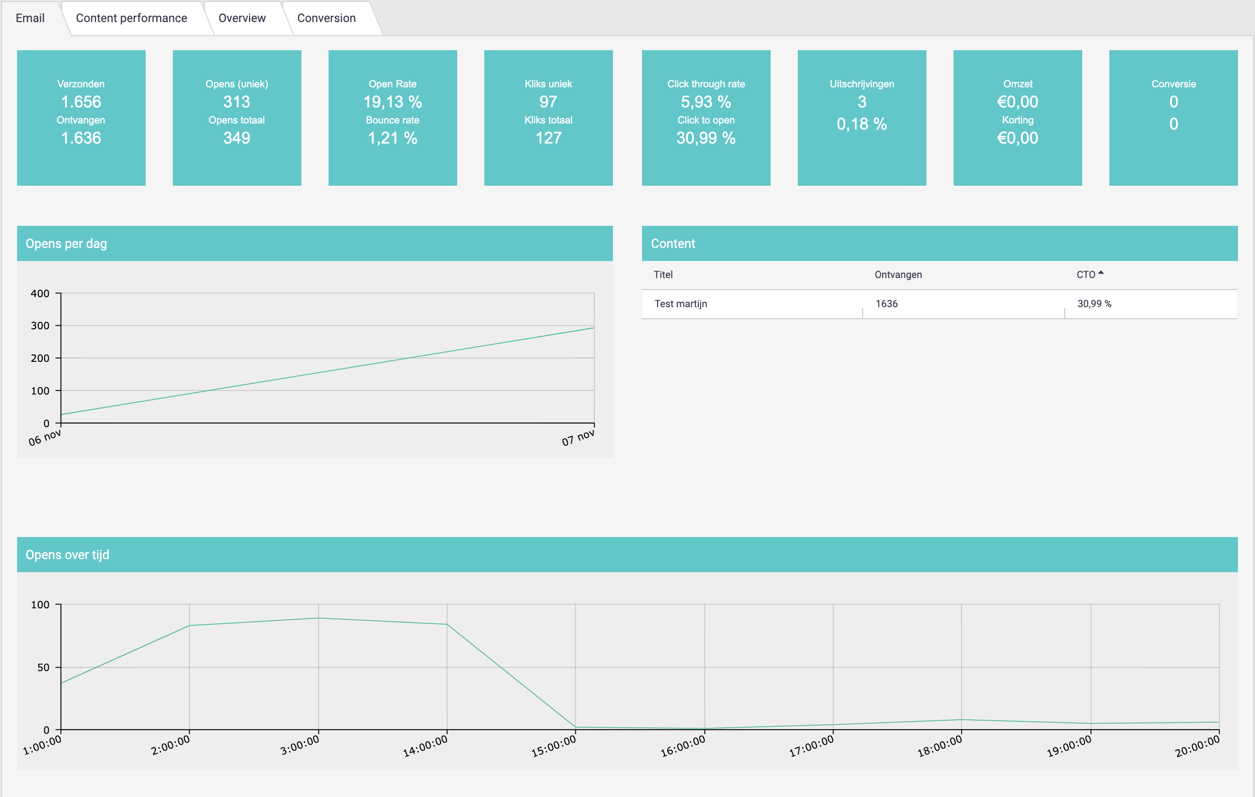Sort by CTO arrow icon

(x=1101, y=272)
